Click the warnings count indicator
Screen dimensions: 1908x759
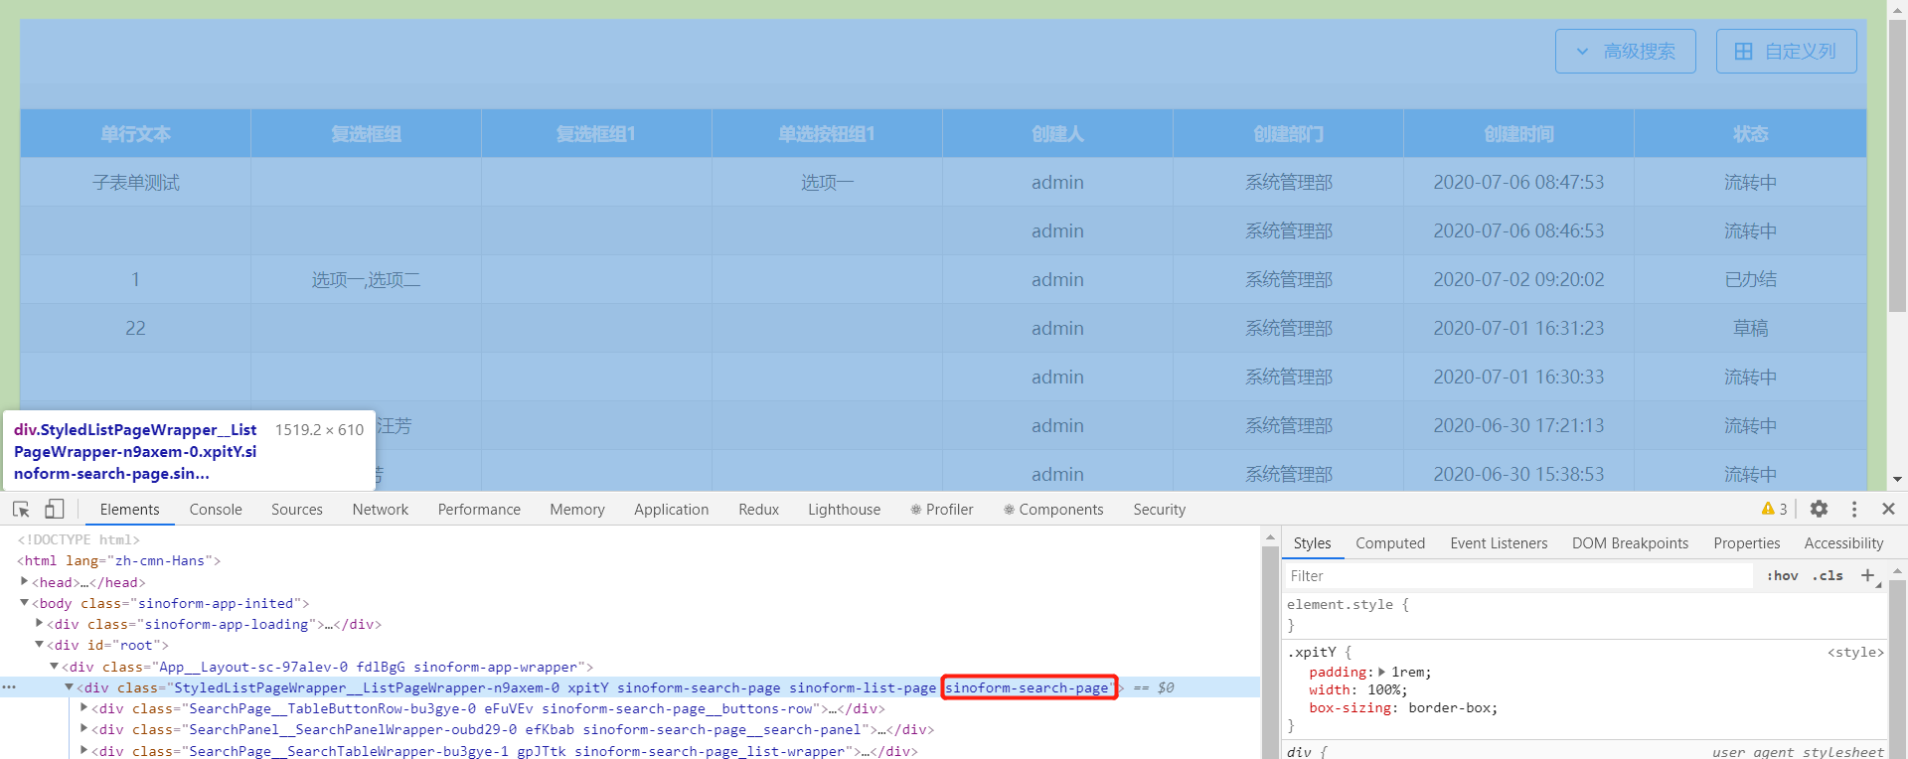tap(1775, 509)
